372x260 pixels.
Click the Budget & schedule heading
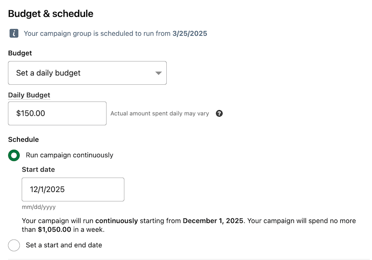pyautogui.click(x=51, y=14)
